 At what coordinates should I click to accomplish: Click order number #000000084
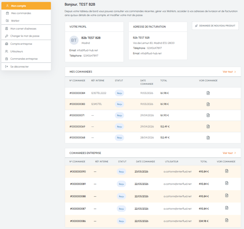pyautogui.click(x=77, y=93)
